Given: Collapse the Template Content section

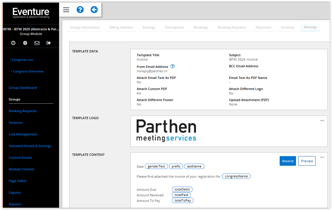Looking at the screenshot, I should click(322, 157).
